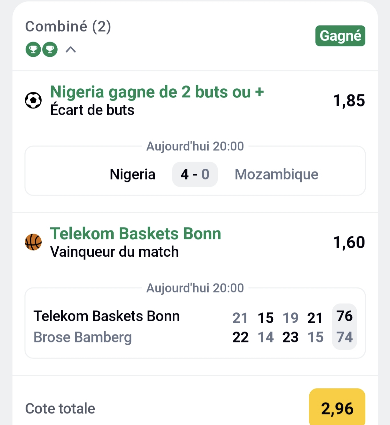Select the Mozambique team name

click(x=276, y=174)
